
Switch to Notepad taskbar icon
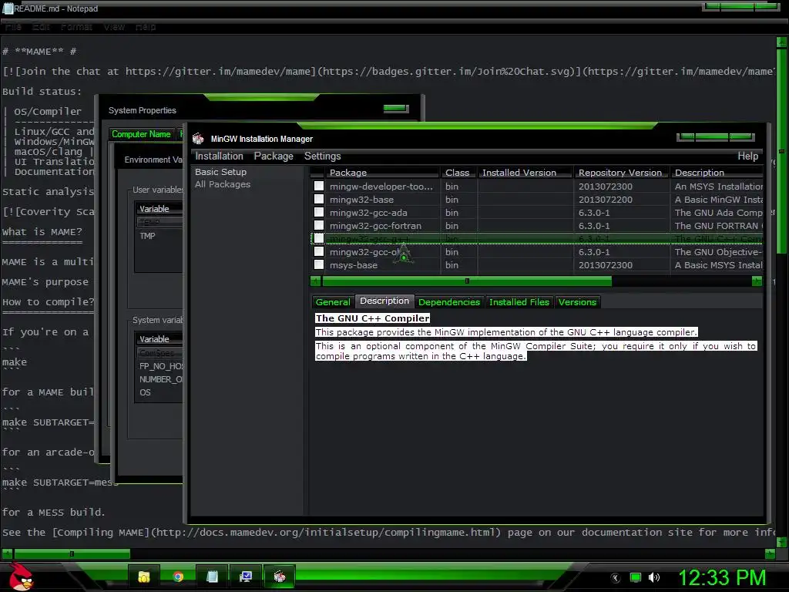click(x=212, y=577)
